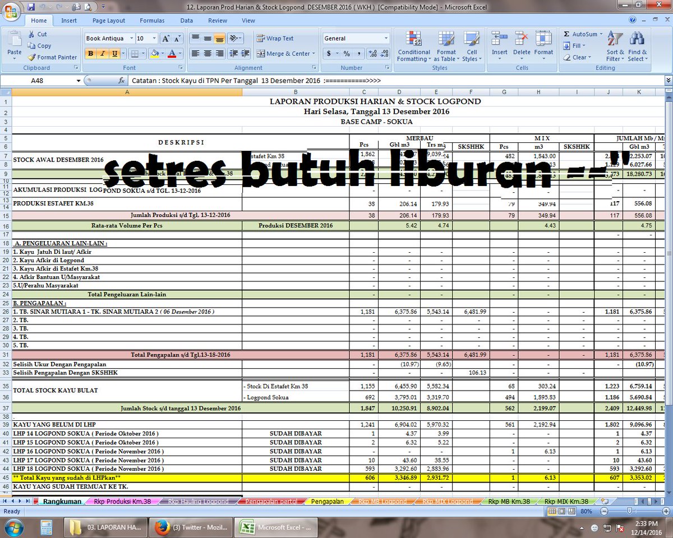Activate the Format Painter
This screenshot has width=673, height=538.
click(x=52, y=57)
